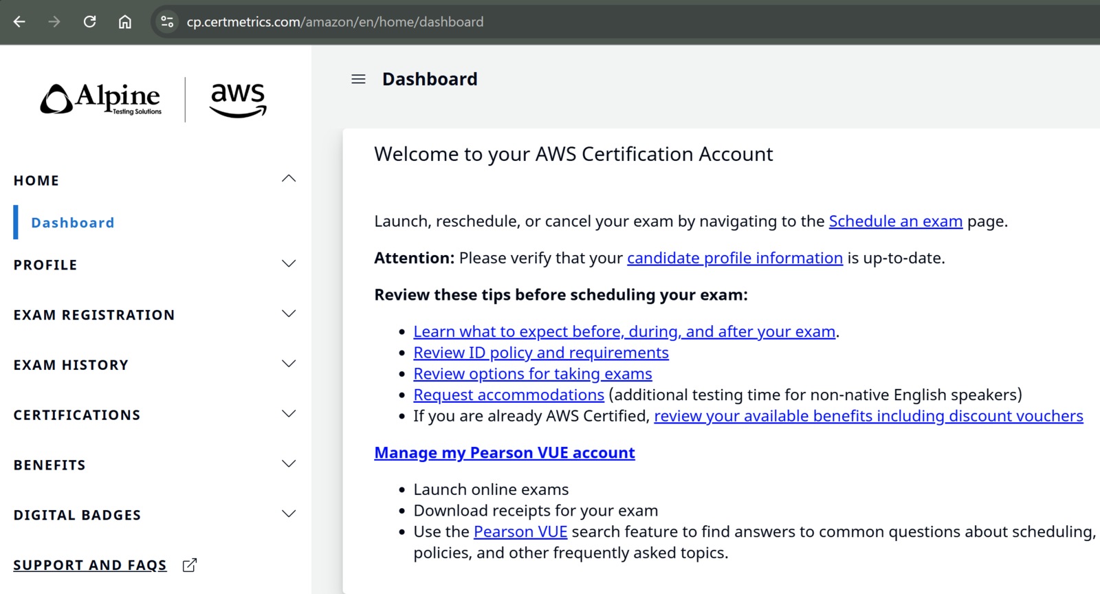Click the 'Launch online exams' bullet text
Image resolution: width=1100 pixels, height=594 pixels.
click(x=491, y=489)
